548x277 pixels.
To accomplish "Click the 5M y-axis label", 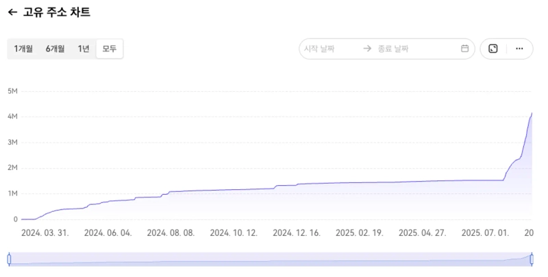I will [x=12, y=91].
